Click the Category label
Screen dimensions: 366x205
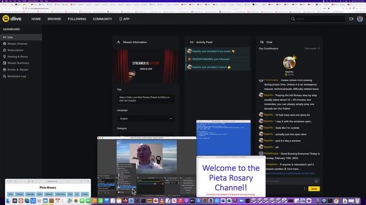122,128
